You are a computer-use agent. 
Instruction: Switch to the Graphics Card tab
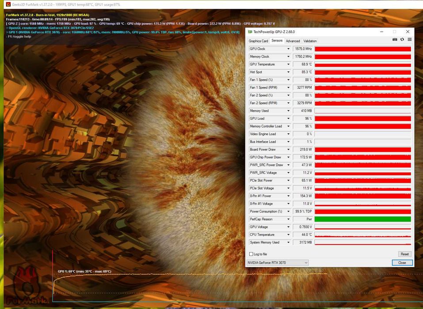[258, 41]
